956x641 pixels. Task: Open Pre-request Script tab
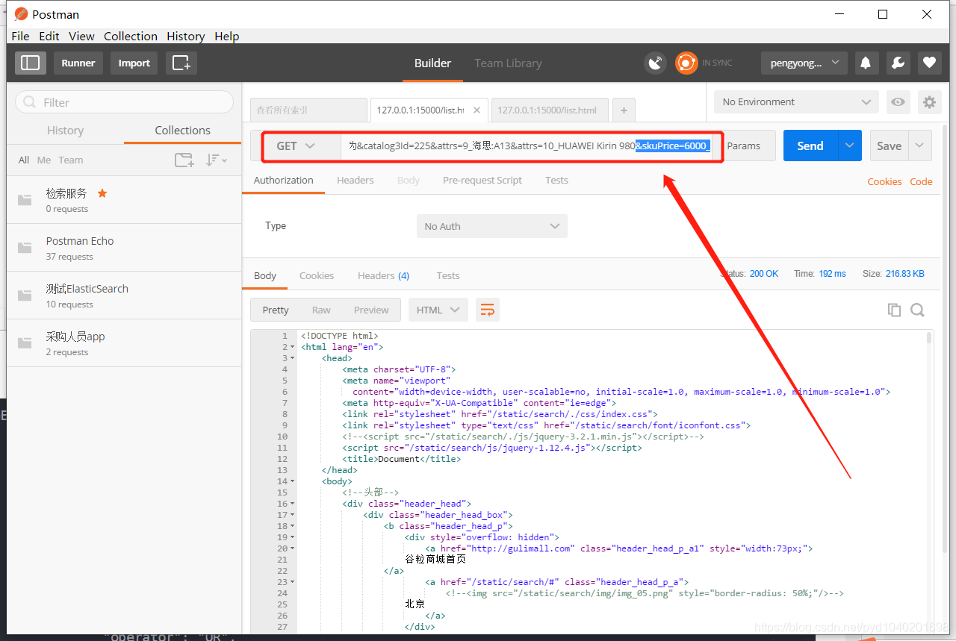[x=482, y=180]
